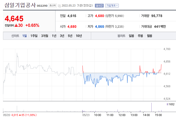Click the 12:00 time marker on axis
176x117 pixels.
pos(122,115)
